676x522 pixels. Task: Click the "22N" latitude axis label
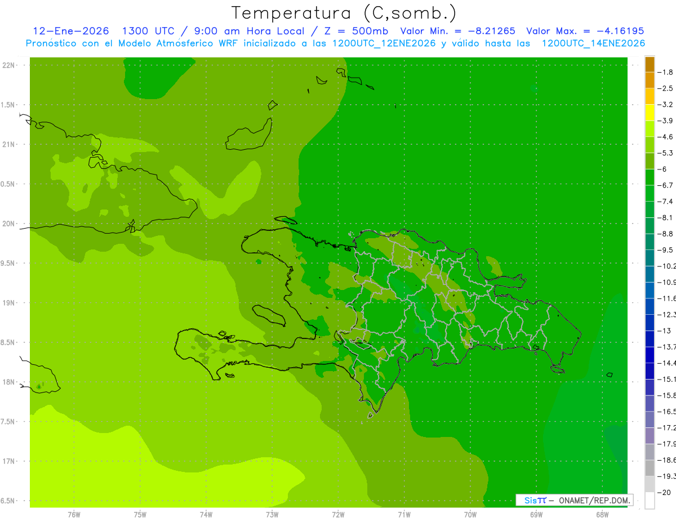(x=9, y=65)
